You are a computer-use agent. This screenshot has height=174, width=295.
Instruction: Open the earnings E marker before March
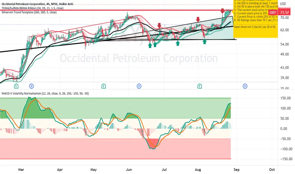point(16,86)
